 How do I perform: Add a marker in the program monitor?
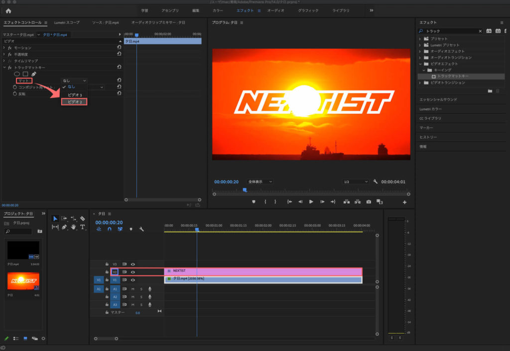(x=254, y=202)
